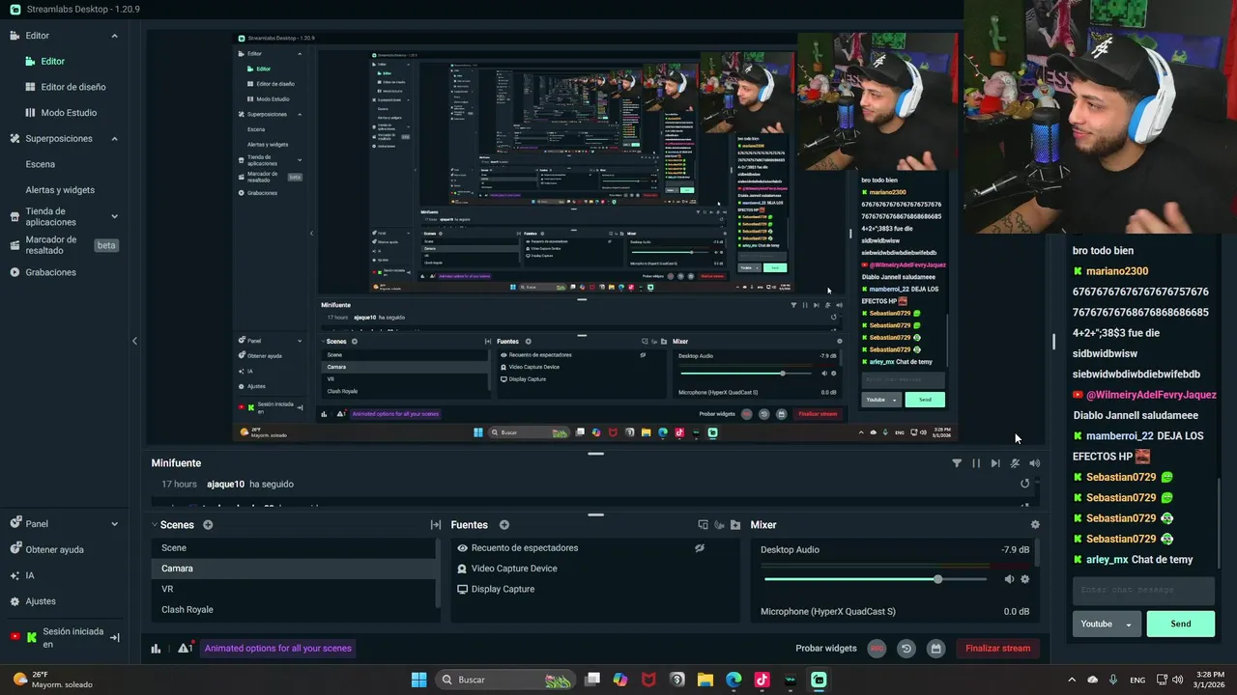Mute the Desktop Audio speaker
1237x695 pixels.
tap(1009, 579)
